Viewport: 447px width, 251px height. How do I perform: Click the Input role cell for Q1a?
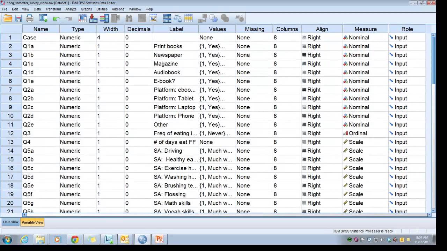[407, 46]
